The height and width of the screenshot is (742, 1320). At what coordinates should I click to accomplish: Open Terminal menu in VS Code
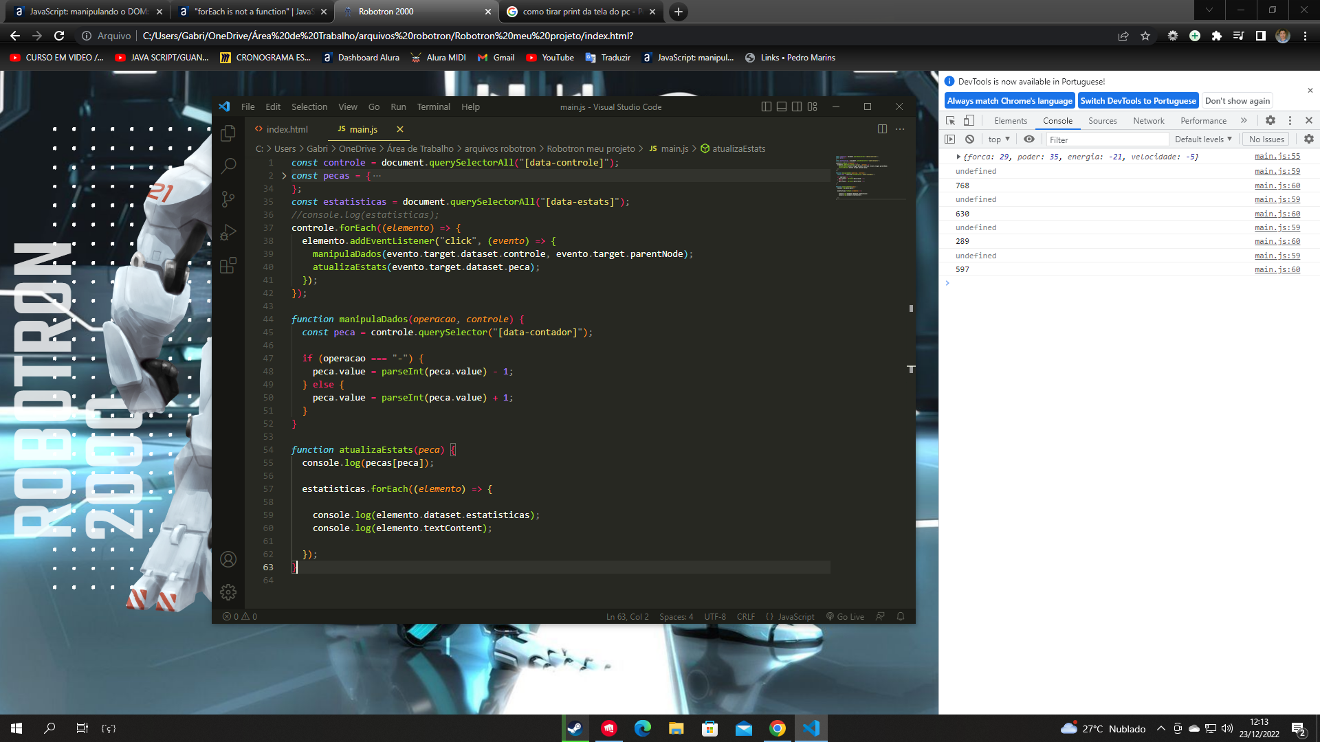coord(433,106)
